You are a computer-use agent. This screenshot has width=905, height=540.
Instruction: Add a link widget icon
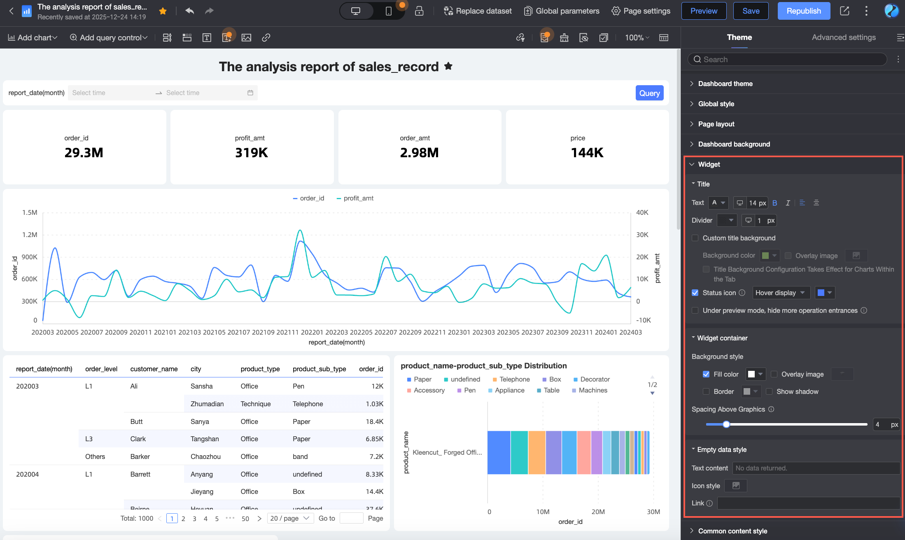(x=266, y=38)
